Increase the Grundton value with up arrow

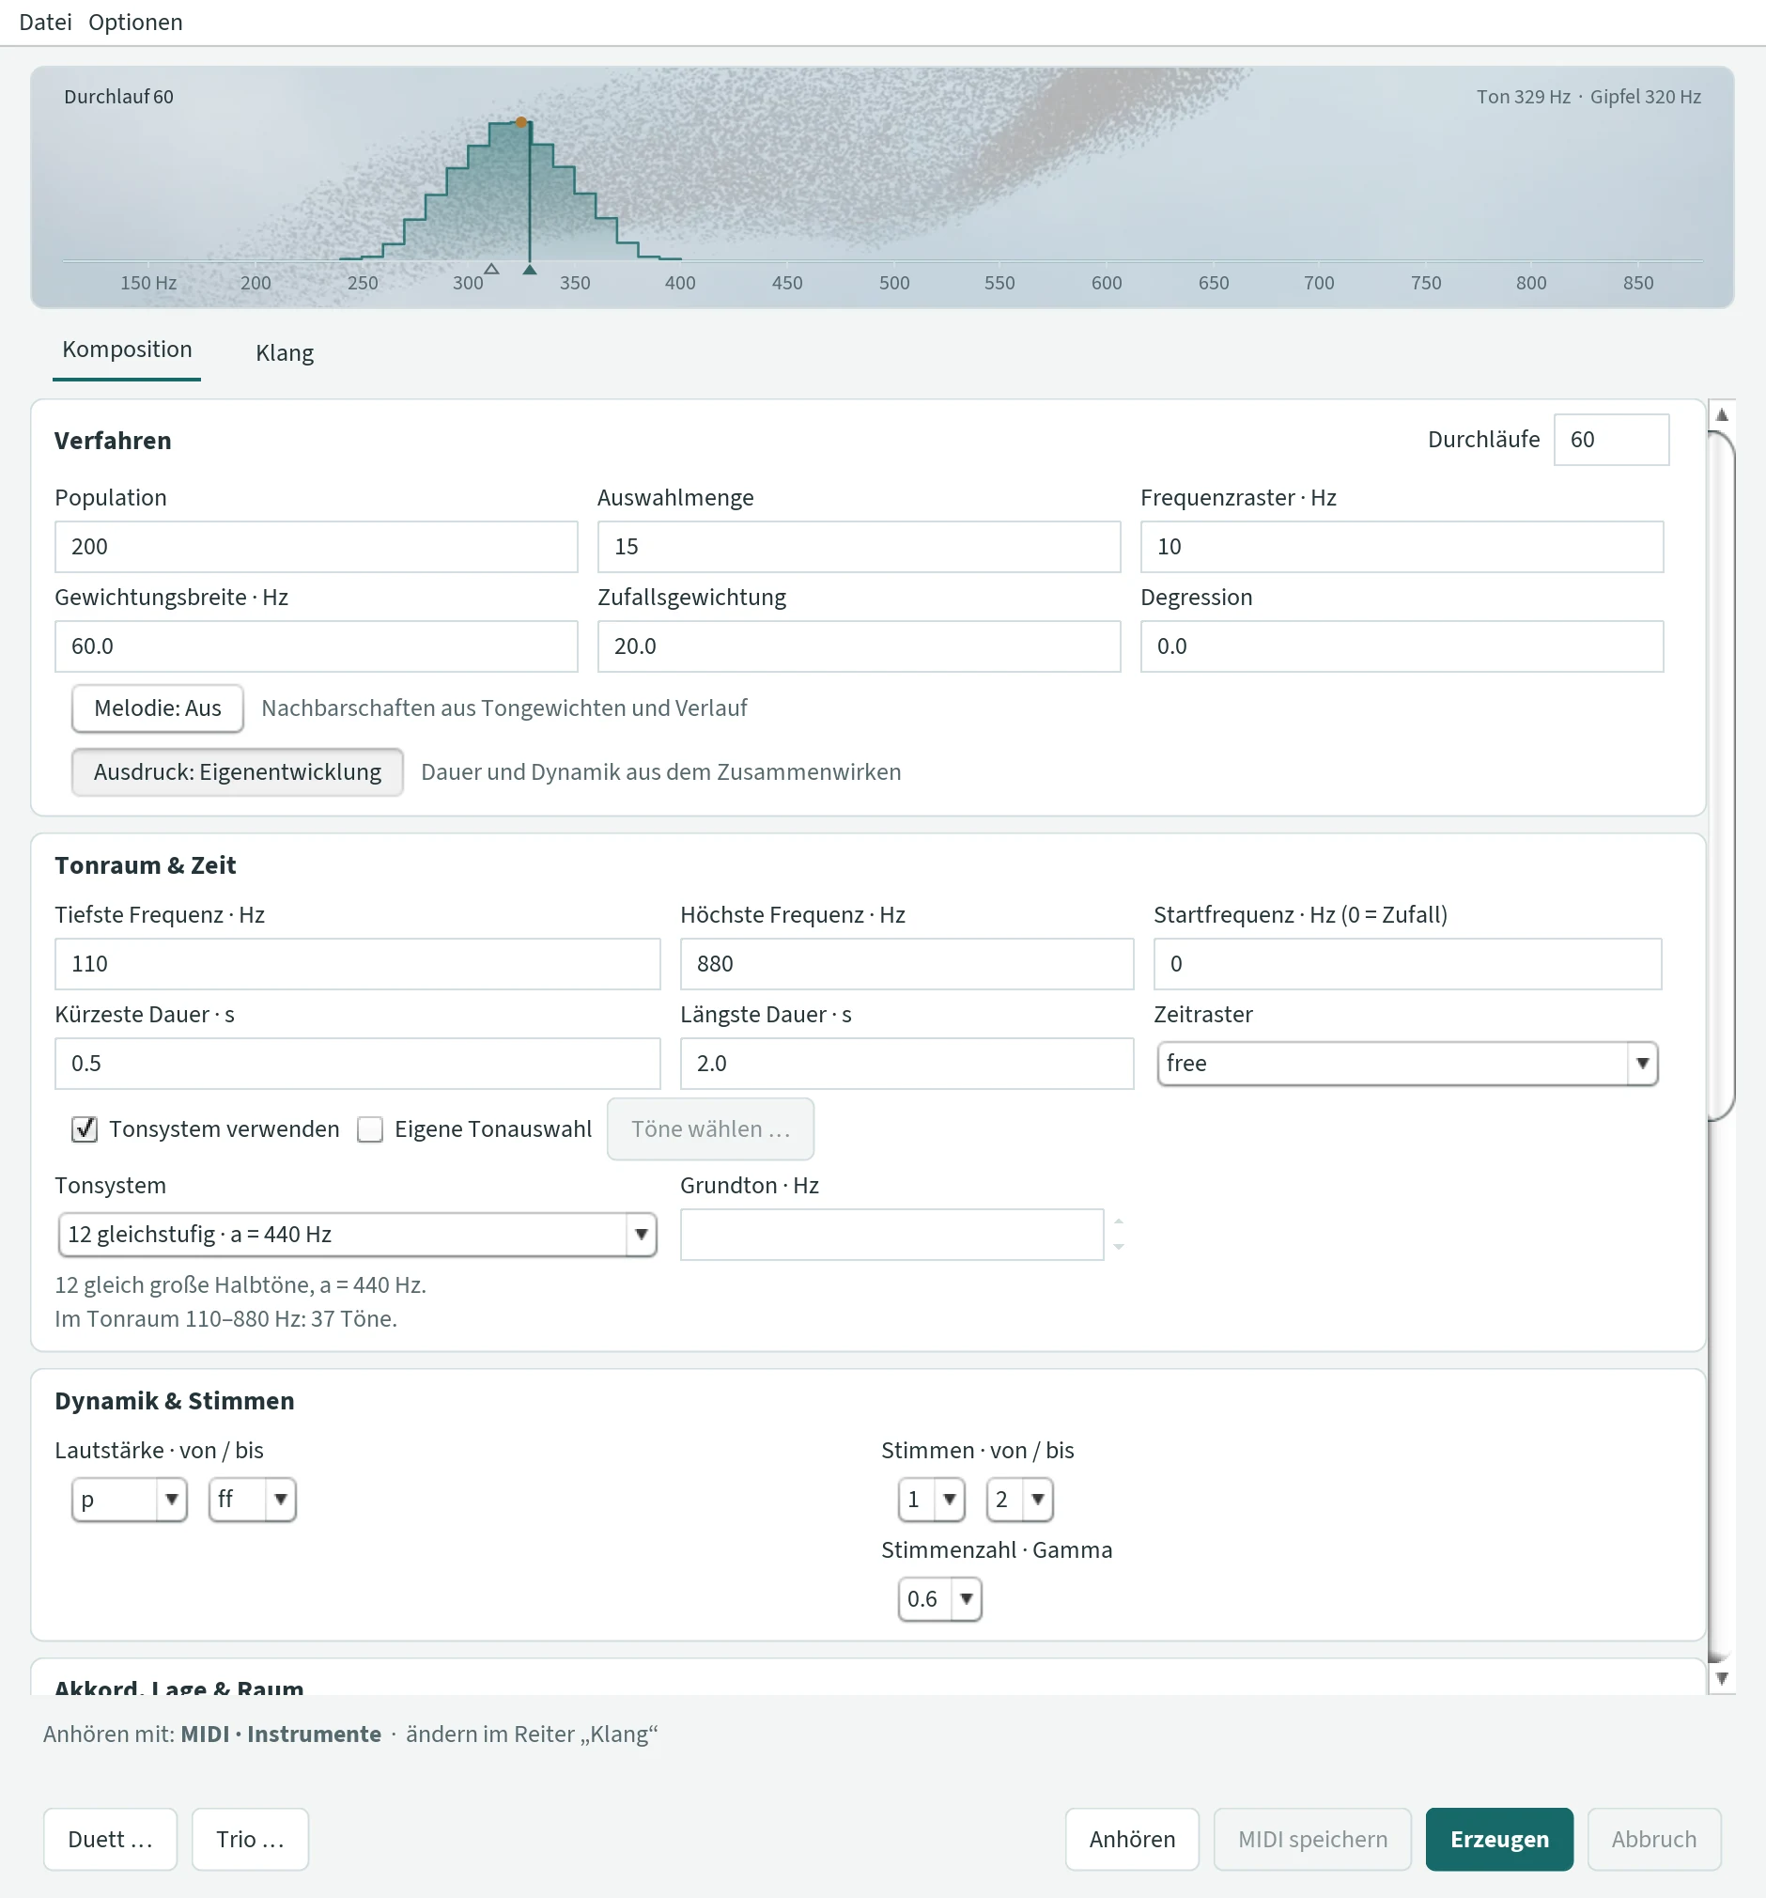(x=1119, y=1222)
